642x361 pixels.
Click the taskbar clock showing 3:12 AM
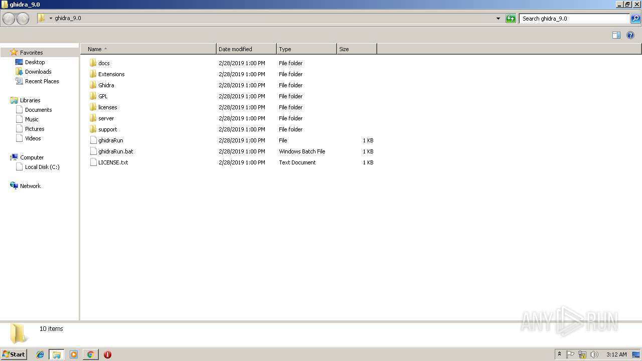(x=616, y=354)
